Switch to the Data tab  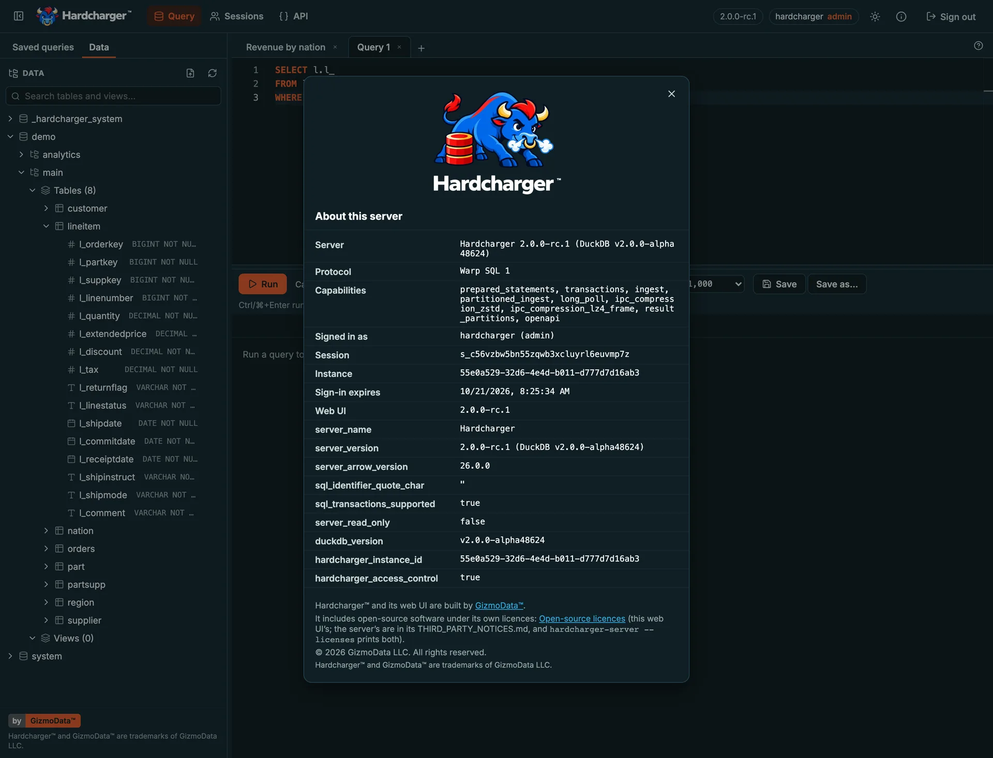coord(99,47)
